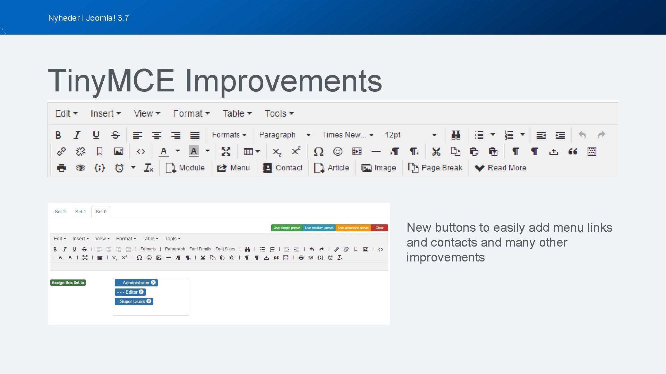
Task: Toggle Italic in the large toolbar
Action: 77,135
